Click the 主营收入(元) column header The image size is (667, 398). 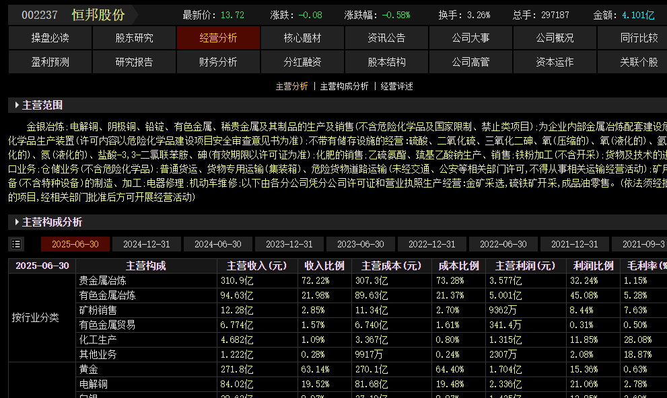pyautogui.click(x=257, y=266)
